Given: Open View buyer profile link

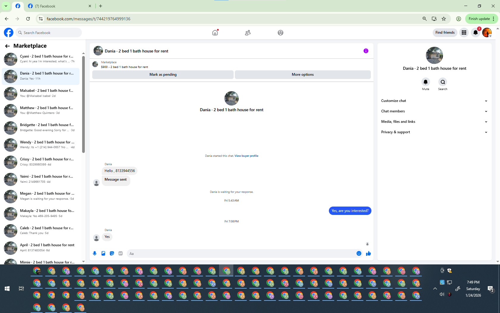Looking at the screenshot, I should click(246, 156).
